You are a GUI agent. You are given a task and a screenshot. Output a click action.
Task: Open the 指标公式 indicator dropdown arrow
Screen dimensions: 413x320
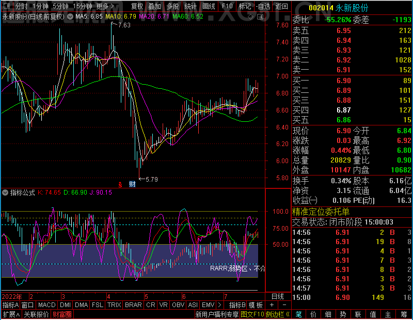coord(5,193)
